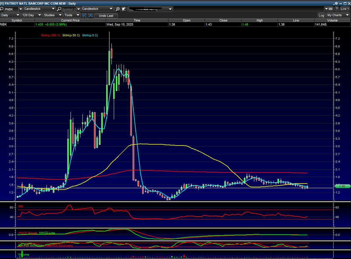Click the Low column header
Screen dimensions: 351x259
tap(296, 20)
